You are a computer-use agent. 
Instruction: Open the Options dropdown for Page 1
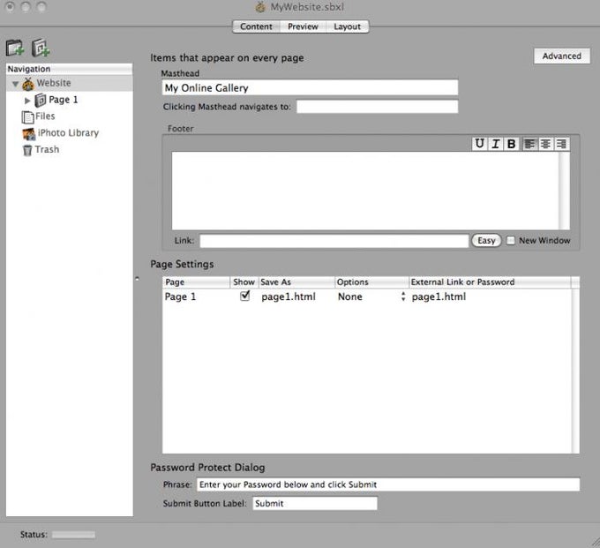(403, 297)
